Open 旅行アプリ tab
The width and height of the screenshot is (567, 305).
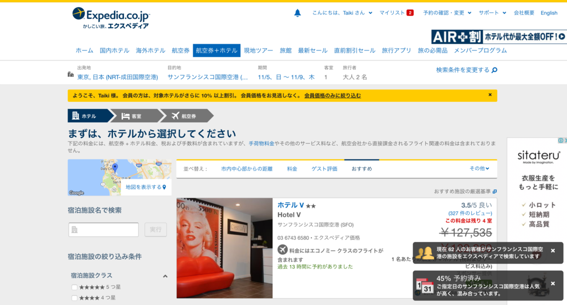[396, 50]
